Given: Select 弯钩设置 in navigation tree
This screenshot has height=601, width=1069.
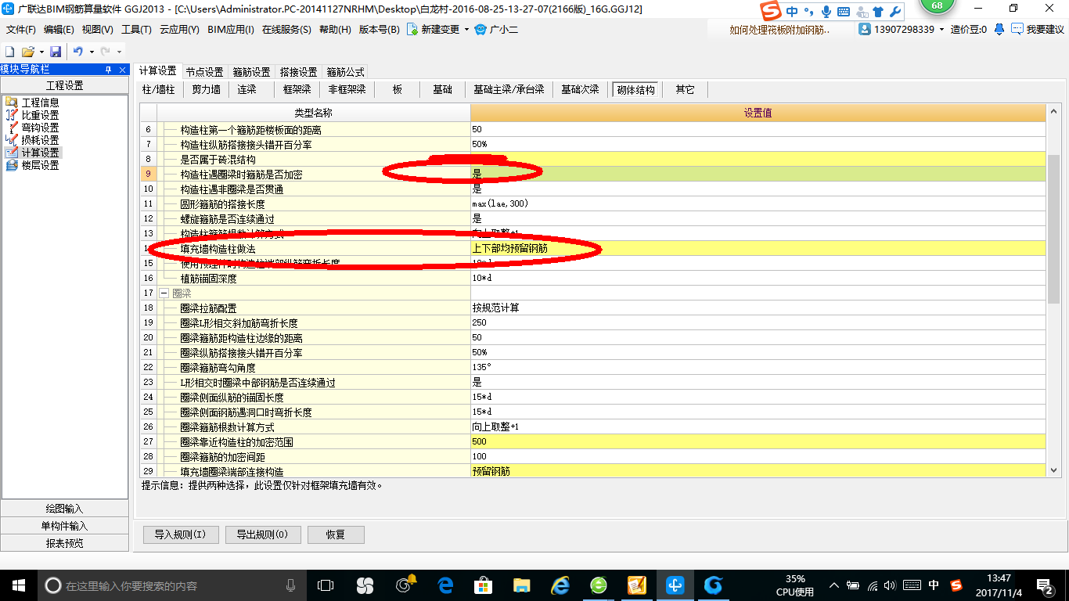Looking at the screenshot, I should pos(40,128).
